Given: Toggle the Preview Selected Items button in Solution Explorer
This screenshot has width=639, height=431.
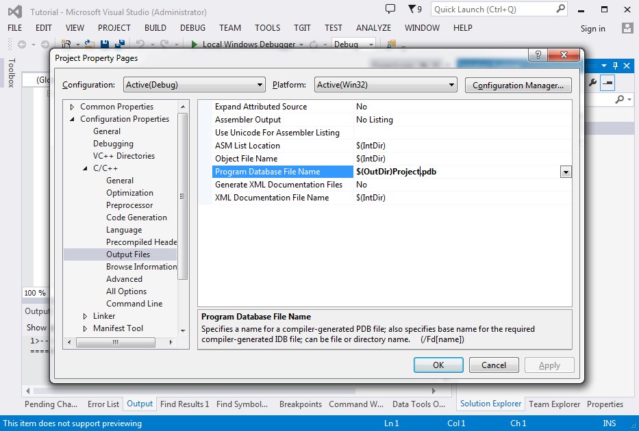Looking at the screenshot, I should pyautogui.click(x=607, y=83).
